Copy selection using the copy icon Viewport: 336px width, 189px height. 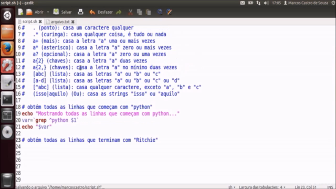[x=139, y=12]
